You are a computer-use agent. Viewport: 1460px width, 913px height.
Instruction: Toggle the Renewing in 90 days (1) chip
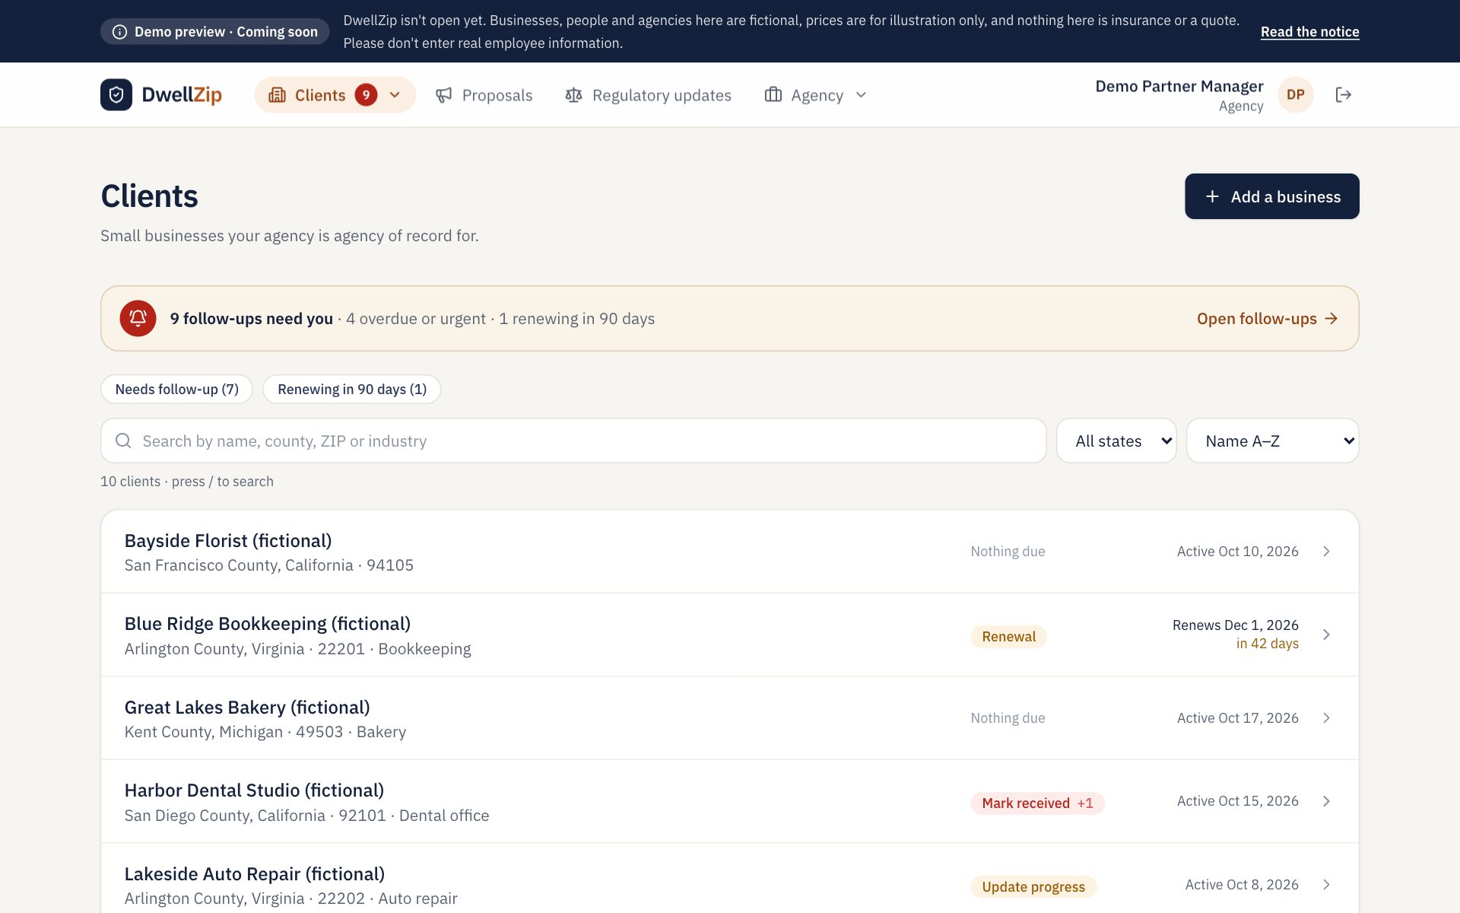[352, 390]
